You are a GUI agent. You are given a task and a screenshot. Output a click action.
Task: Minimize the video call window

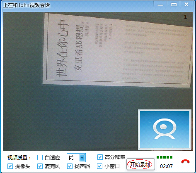(x=160, y=5)
